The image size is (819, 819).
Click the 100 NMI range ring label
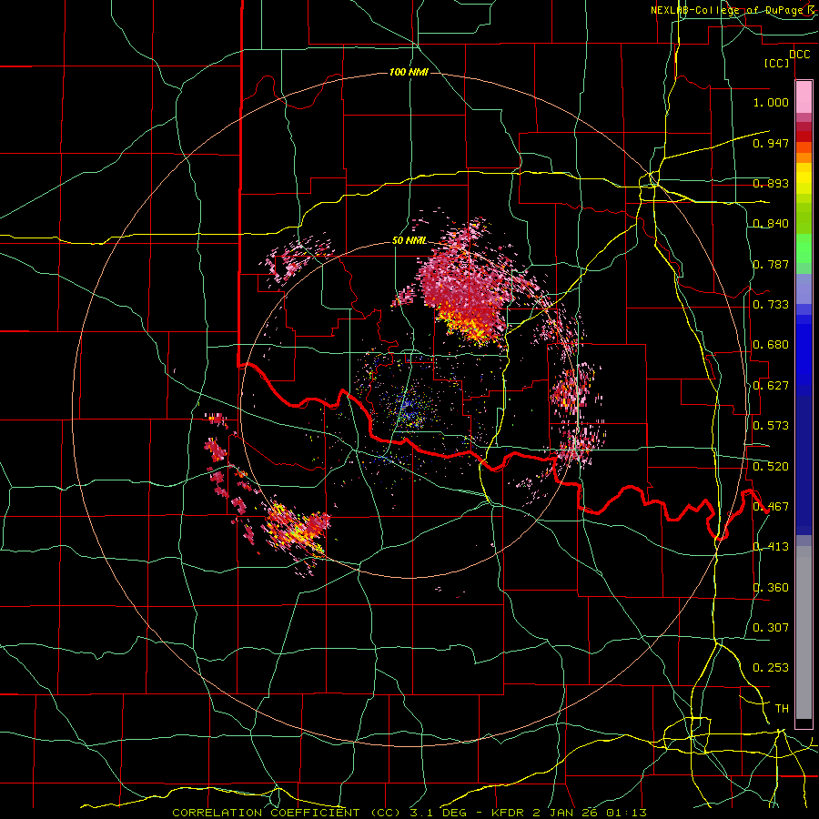[409, 72]
